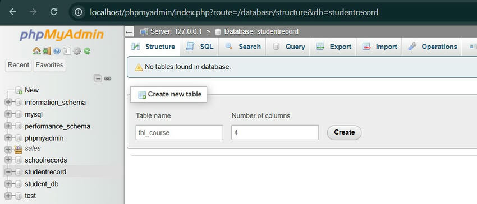Select the test database name
The width and height of the screenshot is (477, 204).
click(30, 196)
